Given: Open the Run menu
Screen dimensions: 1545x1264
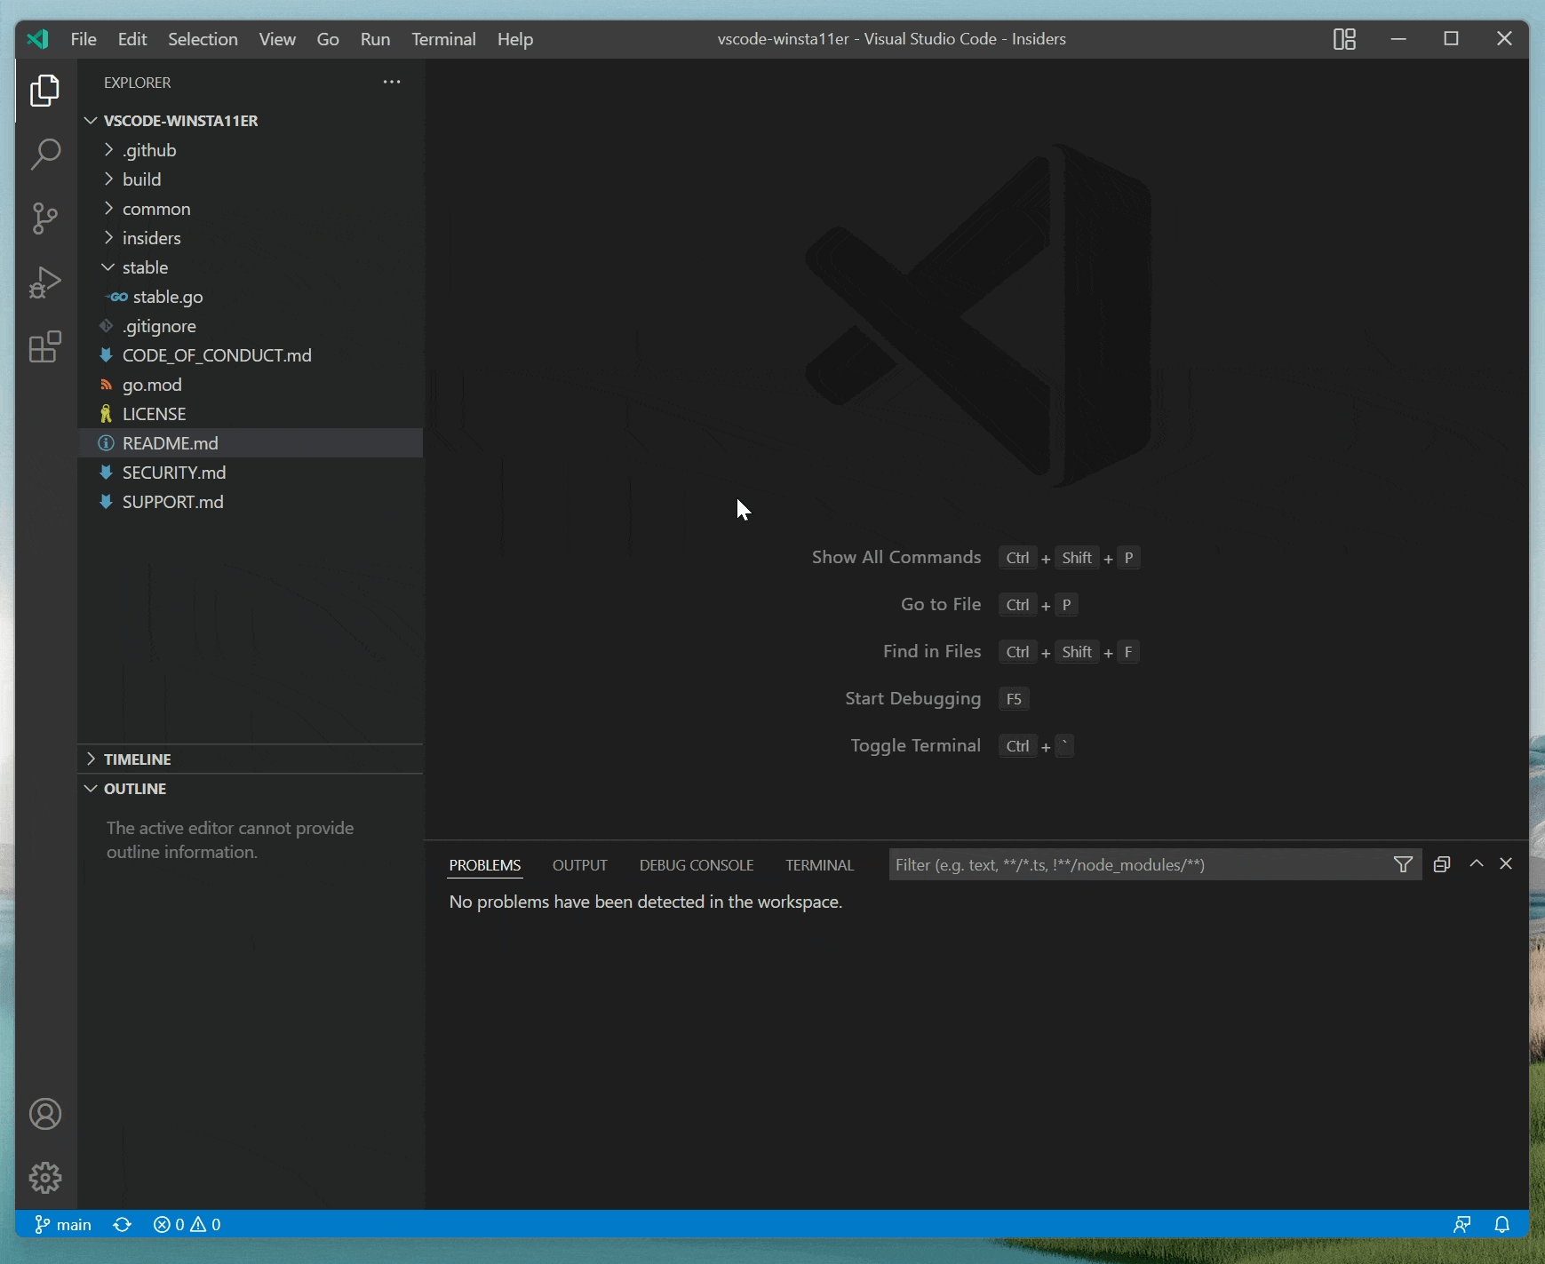Looking at the screenshot, I should click(375, 39).
